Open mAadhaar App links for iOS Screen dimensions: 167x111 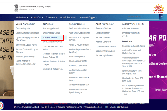[x=131, y=34]
